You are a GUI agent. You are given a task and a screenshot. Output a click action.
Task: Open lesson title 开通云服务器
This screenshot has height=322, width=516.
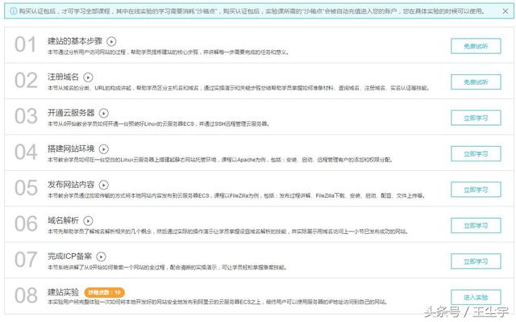(71, 113)
